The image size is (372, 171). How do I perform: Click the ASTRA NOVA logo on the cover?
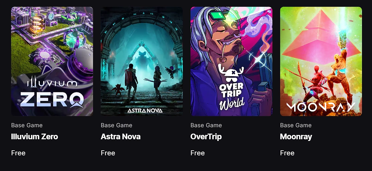click(145, 111)
